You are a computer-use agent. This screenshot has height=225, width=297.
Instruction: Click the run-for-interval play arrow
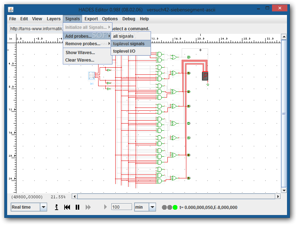pyautogui.click(x=106, y=207)
